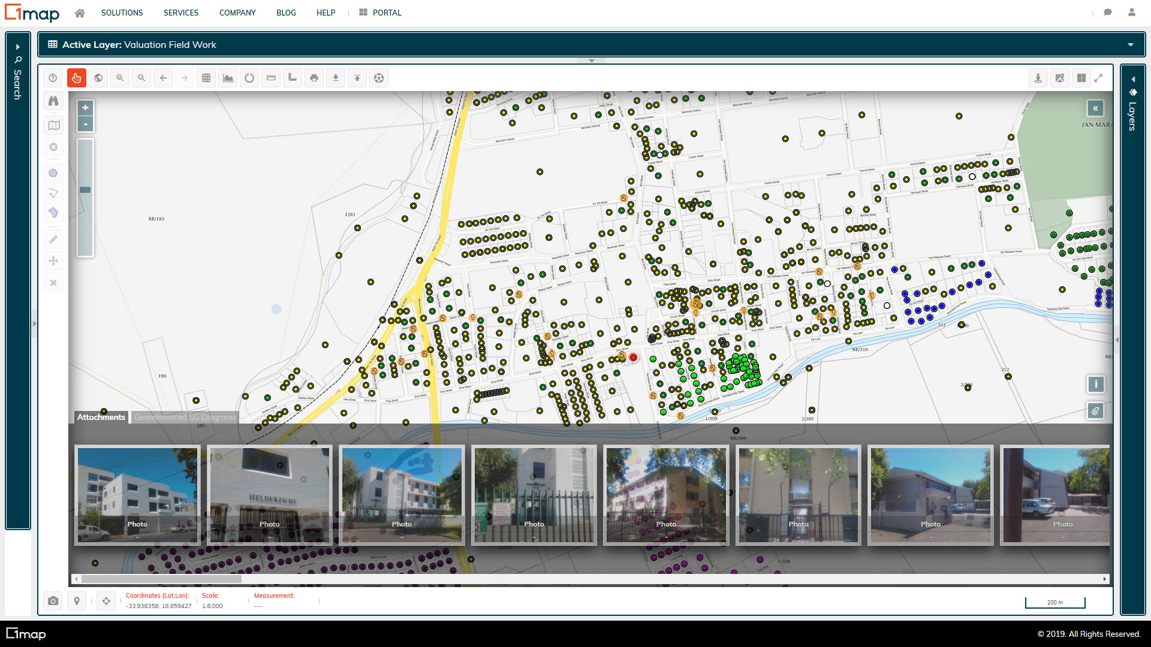The width and height of the screenshot is (1151, 647).
Task: Open the first white apartment building photo
Action: pos(137,495)
